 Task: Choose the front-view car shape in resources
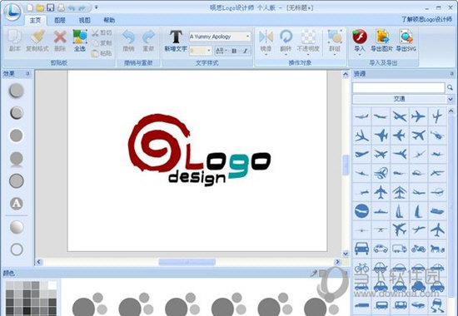361,249
